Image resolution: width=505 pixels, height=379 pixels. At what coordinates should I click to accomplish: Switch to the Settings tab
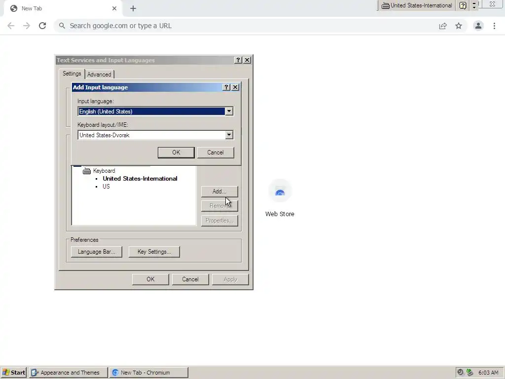(72, 74)
